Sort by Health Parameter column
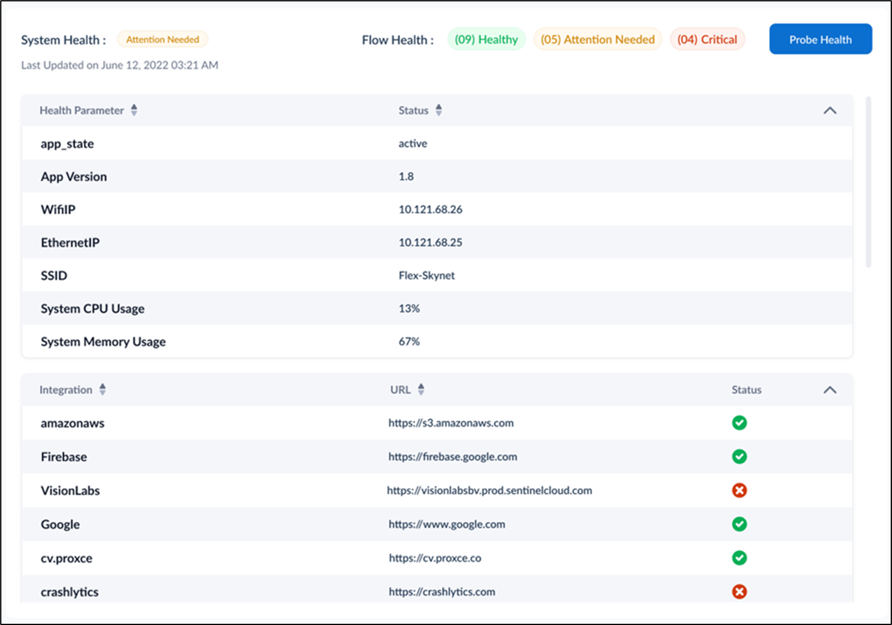Viewport: 892px width, 625px height. [134, 110]
